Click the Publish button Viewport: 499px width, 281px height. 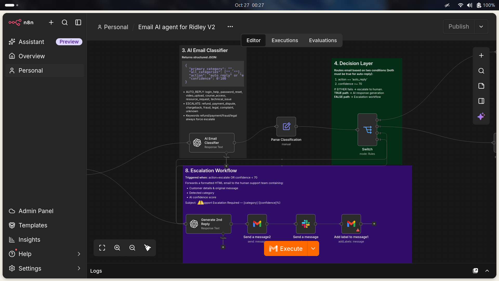pos(459,27)
